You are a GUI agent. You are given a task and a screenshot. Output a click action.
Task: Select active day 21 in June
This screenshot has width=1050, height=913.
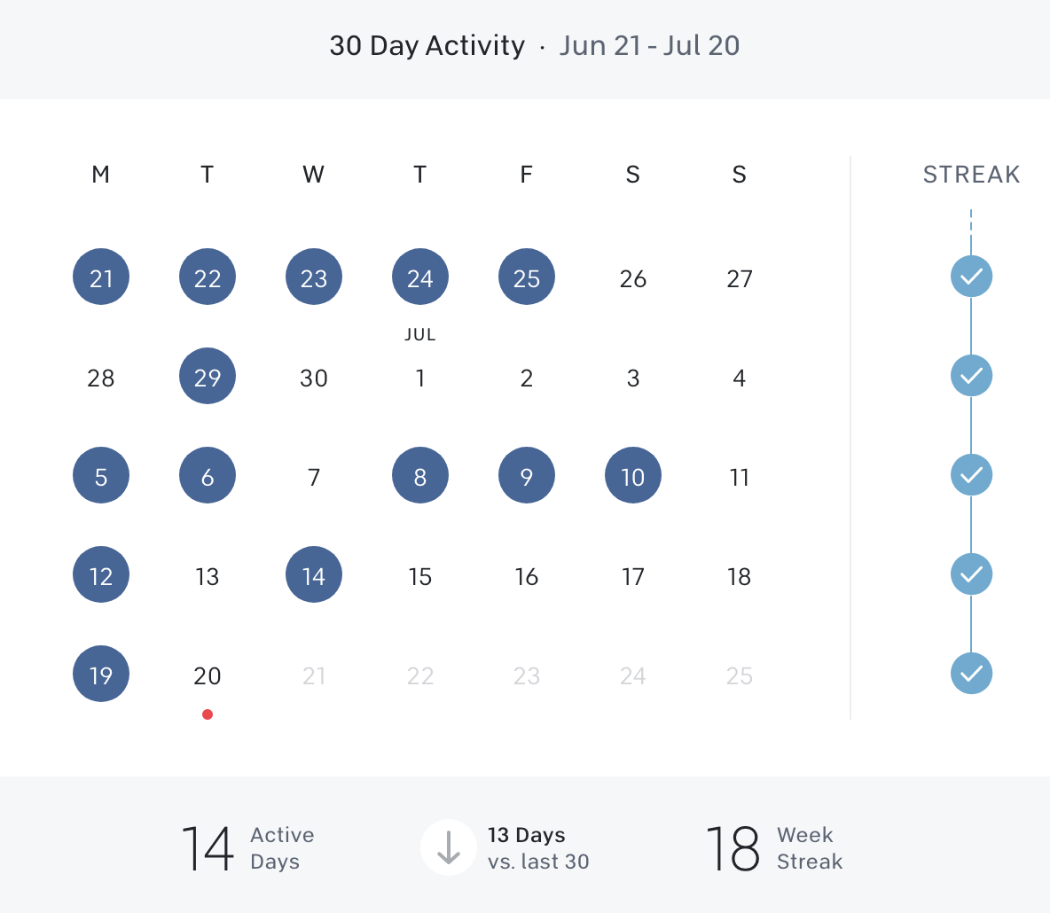pyautogui.click(x=101, y=277)
